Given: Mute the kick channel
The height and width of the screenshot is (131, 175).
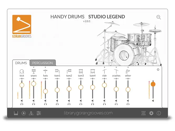Looking at the screenshot, I should (x=22, y=101).
